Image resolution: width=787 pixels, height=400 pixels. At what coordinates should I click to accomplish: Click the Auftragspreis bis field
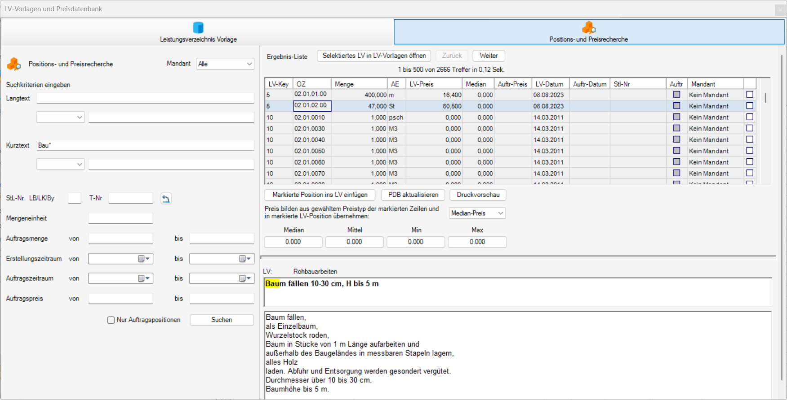(x=222, y=299)
